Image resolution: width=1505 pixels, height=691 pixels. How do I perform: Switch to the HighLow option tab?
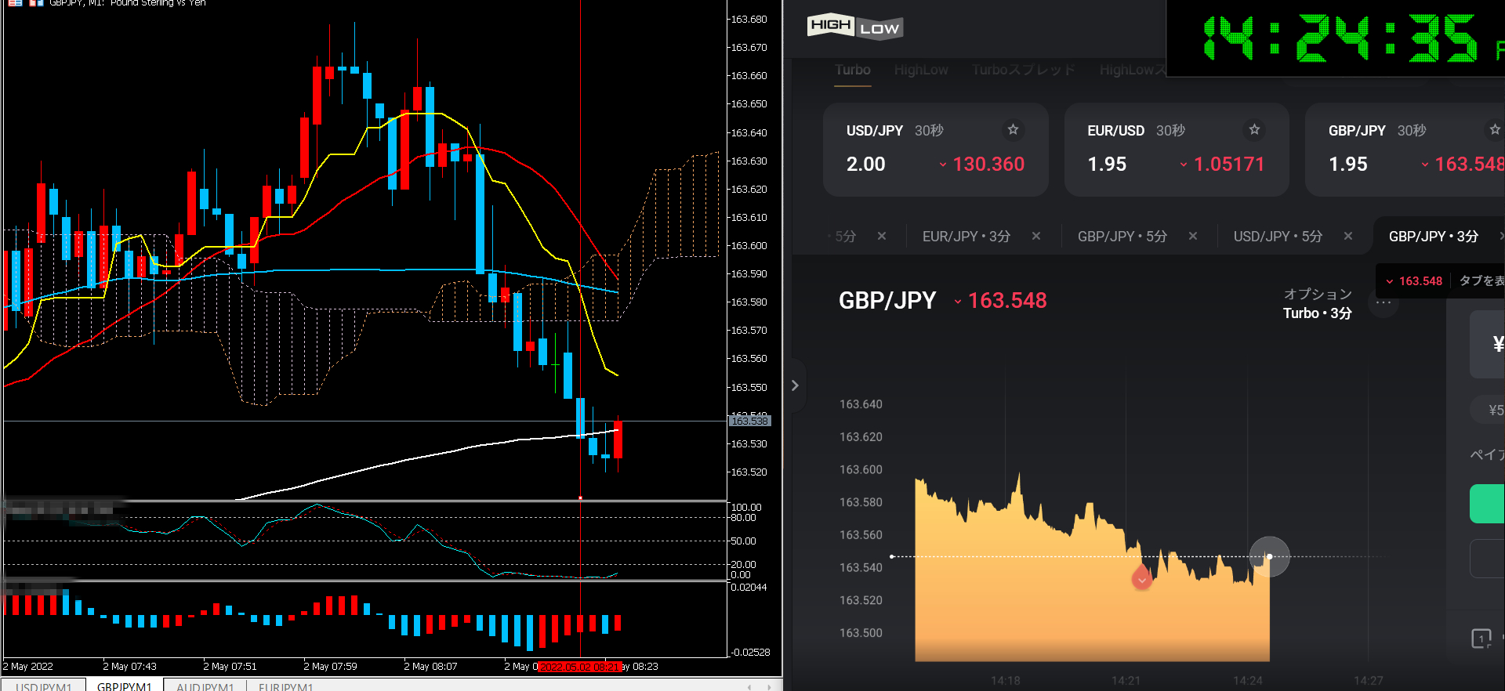921,70
